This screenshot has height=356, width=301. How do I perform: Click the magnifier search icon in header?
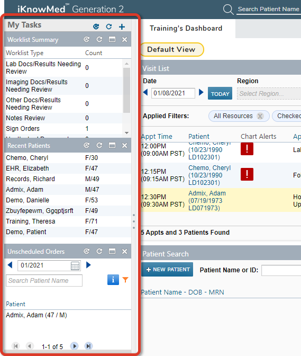pos(228,10)
